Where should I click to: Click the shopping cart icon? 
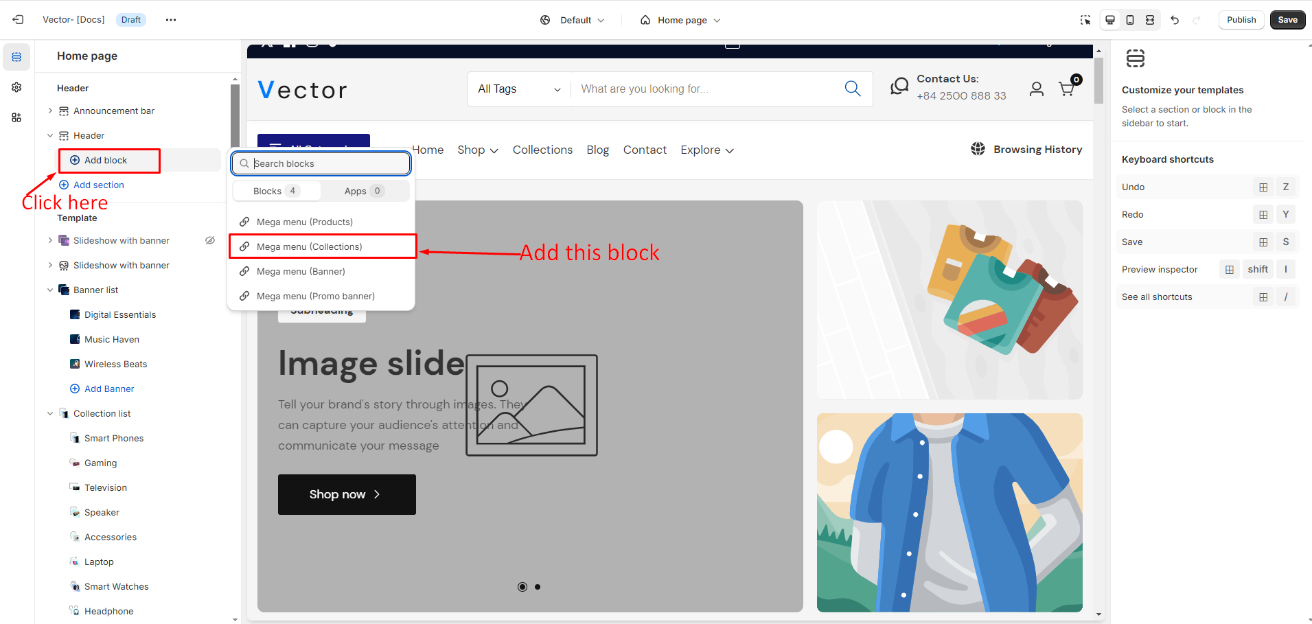pos(1066,89)
